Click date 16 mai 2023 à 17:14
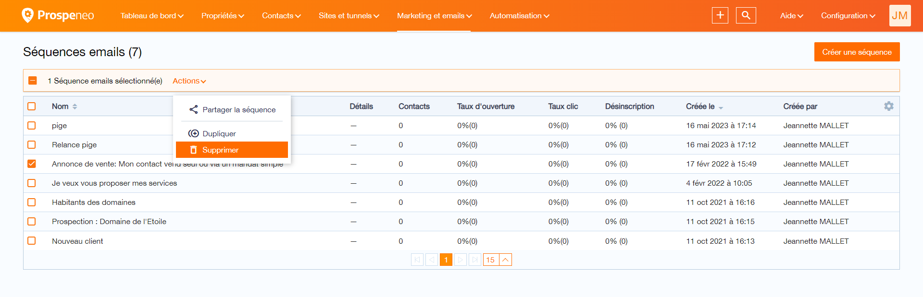The width and height of the screenshot is (923, 297). pos(721,125)
